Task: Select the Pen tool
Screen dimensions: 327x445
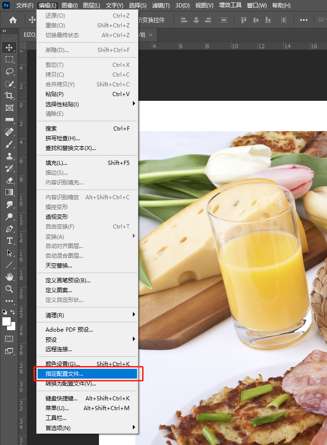Action: (x=9, y=229)
